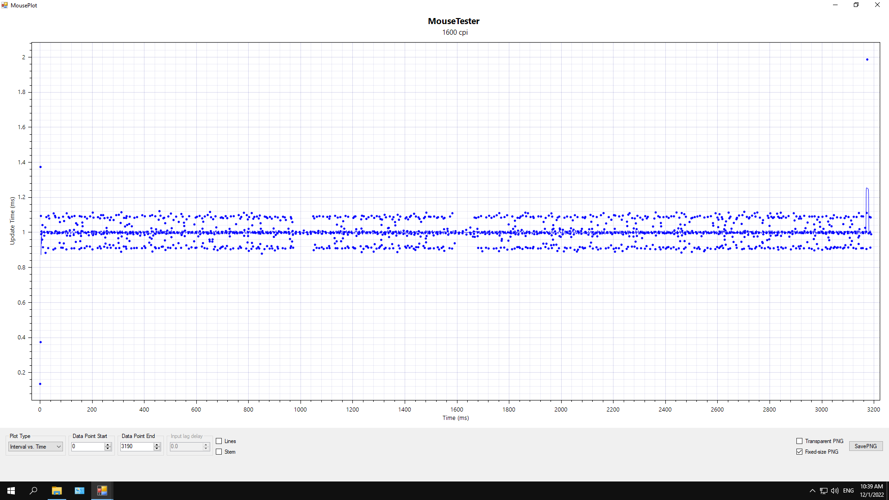Show hidden system tray icons
Image resolution: width=889 pixels, height=500 pixels.
[812, 491]
